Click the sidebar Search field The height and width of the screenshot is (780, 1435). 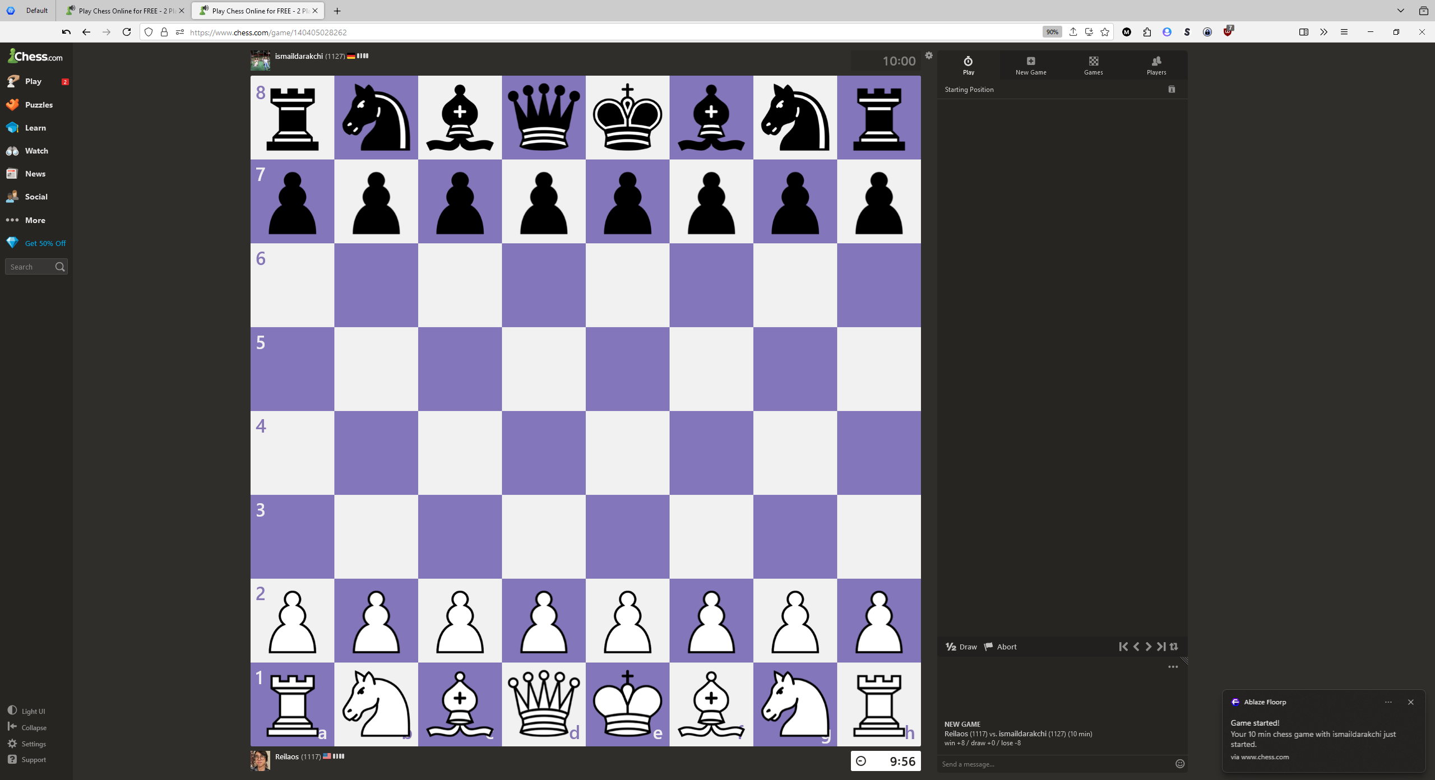[36, 267]
